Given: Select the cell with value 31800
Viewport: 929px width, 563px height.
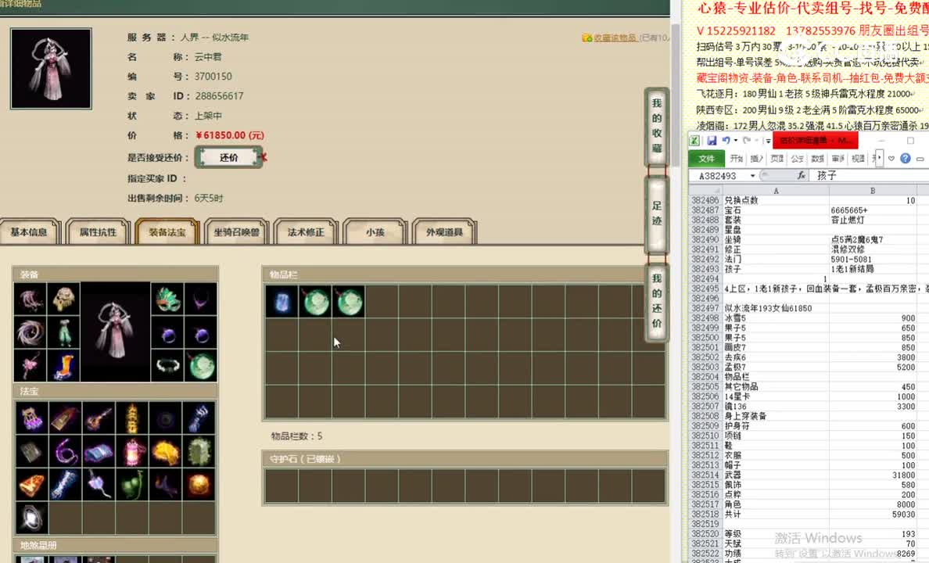Looking at the screenshot, I should click(x=873, y=475).
